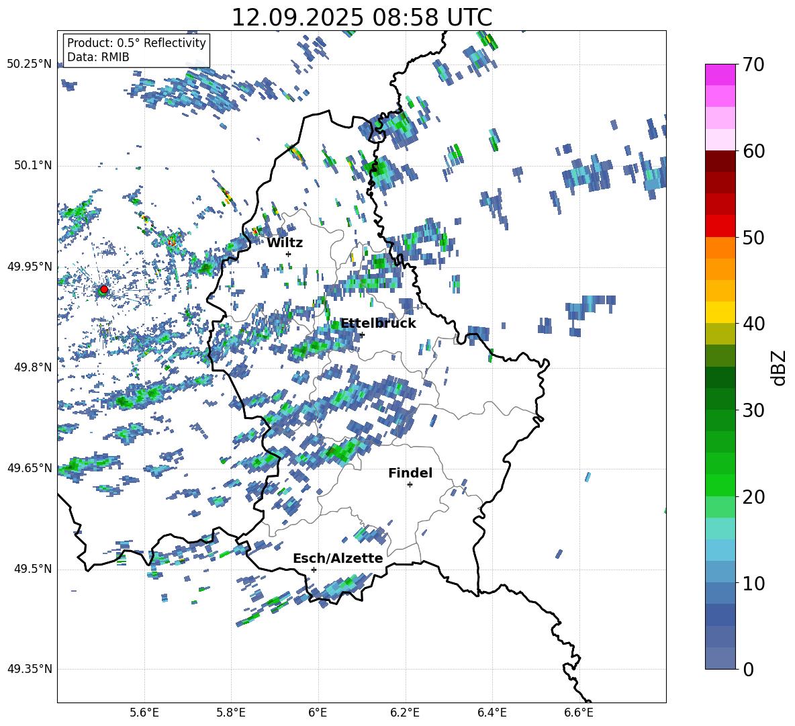This screenshot has height=726, width=795.
Task: Click the 5.6°E longitude label
Action: coord(144,713)
